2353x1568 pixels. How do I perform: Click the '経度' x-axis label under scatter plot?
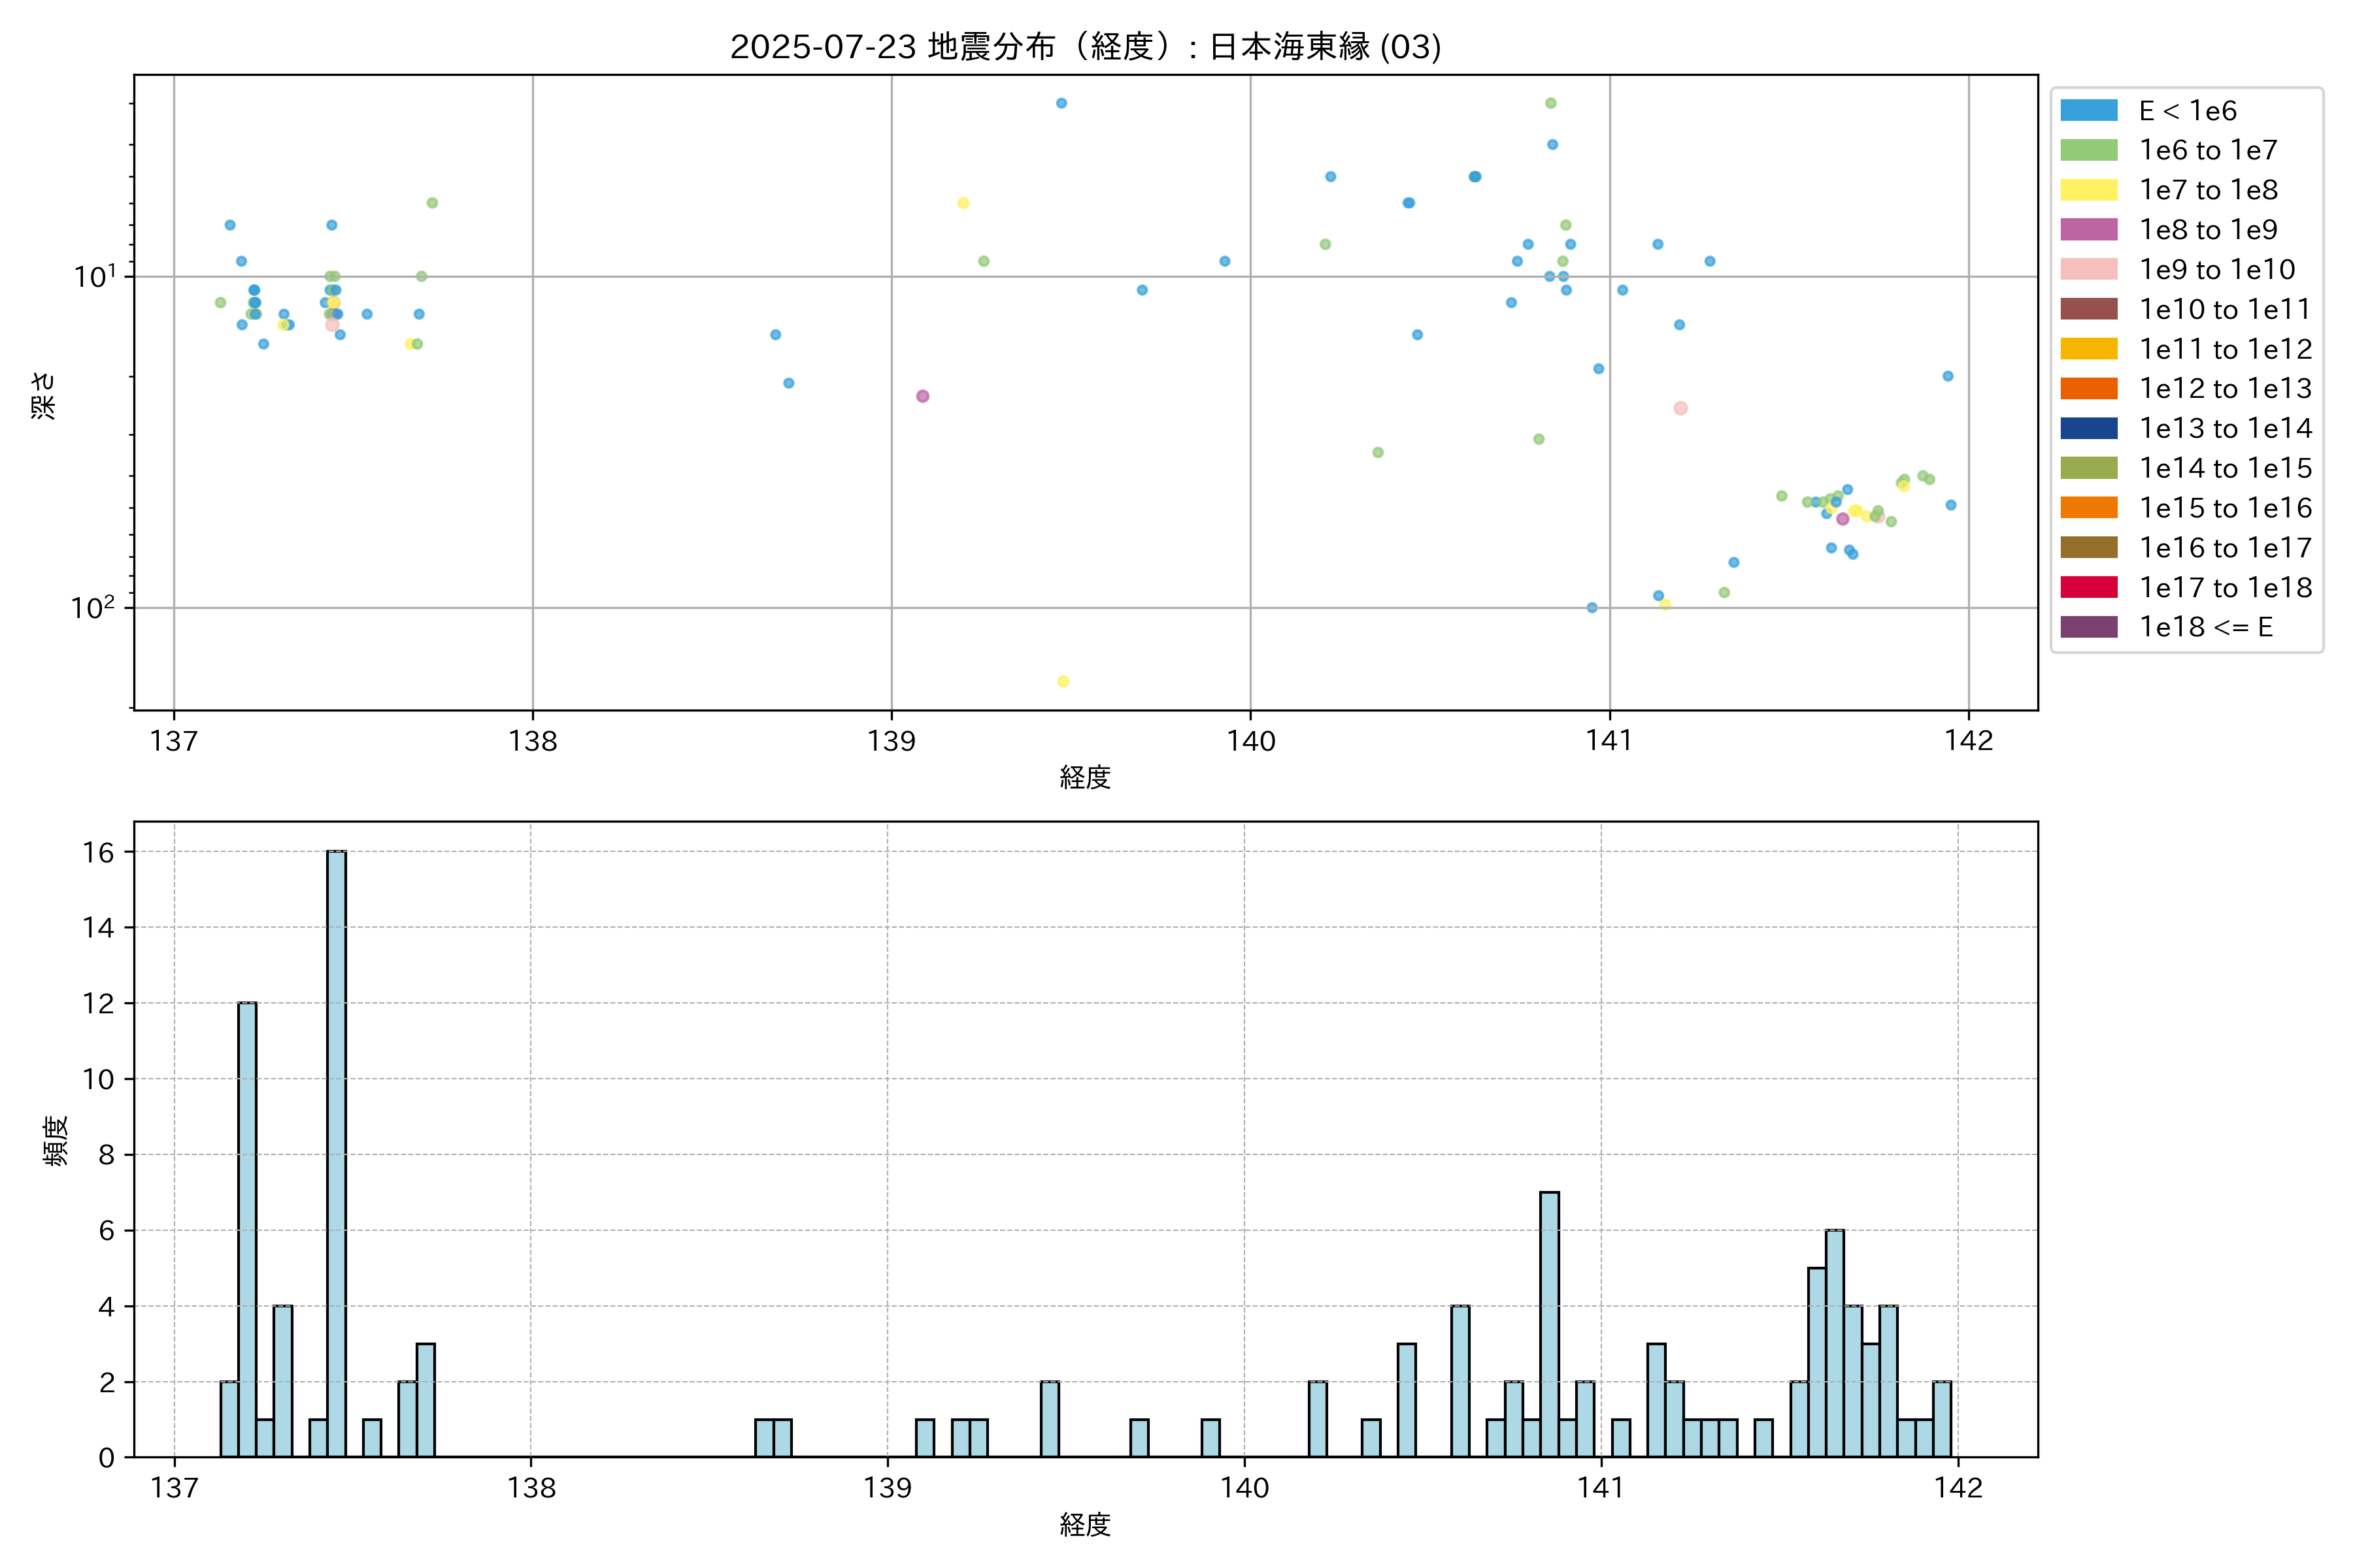(x=1086, y=777)
